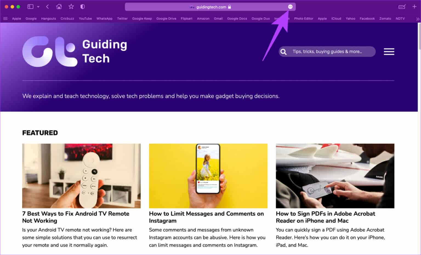Open the more options ellipsis in address bar
This screenshot has width=421, height=255.
290,7
